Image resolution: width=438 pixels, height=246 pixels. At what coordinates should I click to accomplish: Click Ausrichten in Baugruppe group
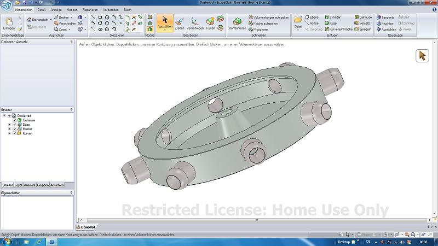point(387,30)
